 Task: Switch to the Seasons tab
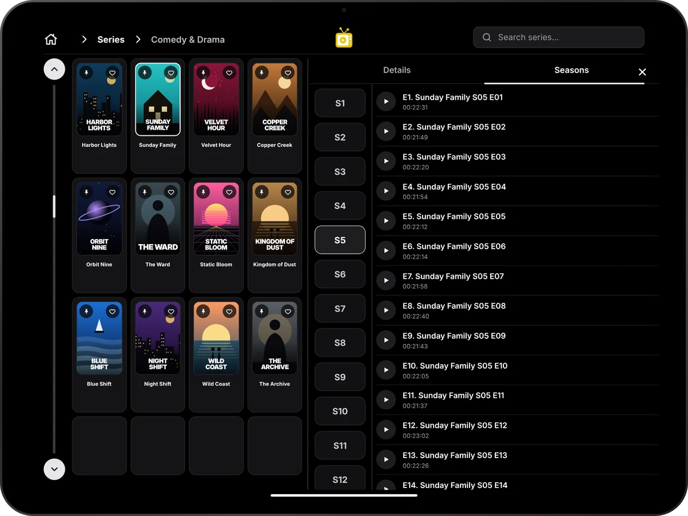(572, 71)
